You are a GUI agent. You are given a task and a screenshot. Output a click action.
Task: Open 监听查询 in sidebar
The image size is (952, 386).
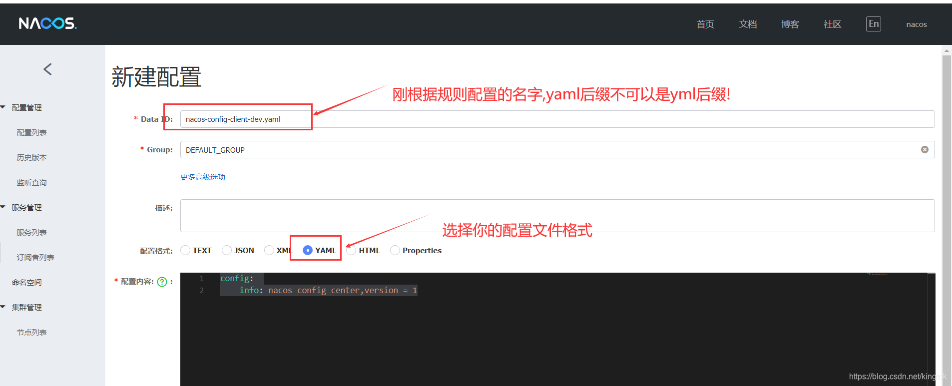point(31,182)
